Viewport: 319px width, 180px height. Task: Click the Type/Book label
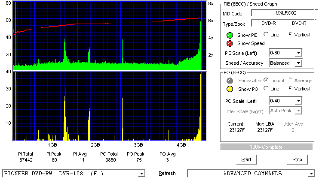coord(234,24)
